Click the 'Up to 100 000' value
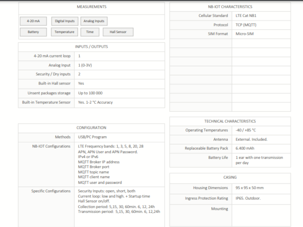The image size is (303, 227). coord(90,93)
